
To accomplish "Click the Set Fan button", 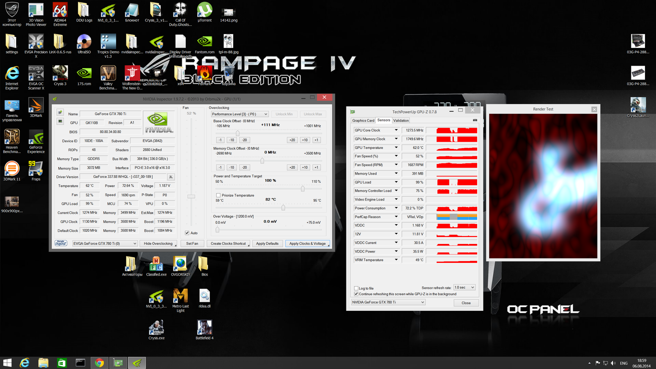I will [x=192, y=244].
